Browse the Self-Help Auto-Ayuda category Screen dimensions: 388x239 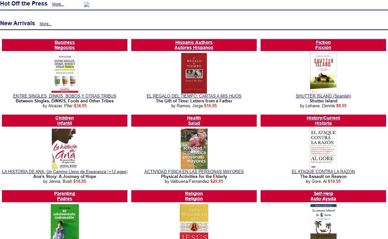click(x=323, y=196)
